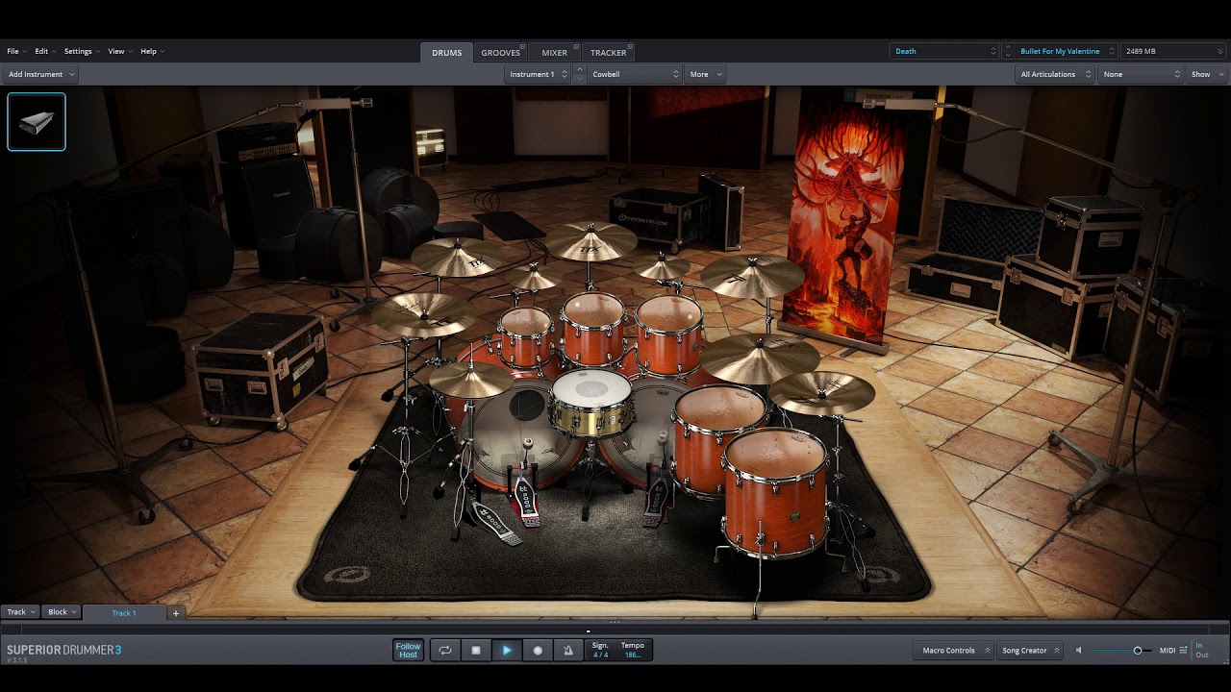The image size is (1231, 692).
Task: Open the Bullet For My Valentine preset dropdown
Action: [1066, 51]
